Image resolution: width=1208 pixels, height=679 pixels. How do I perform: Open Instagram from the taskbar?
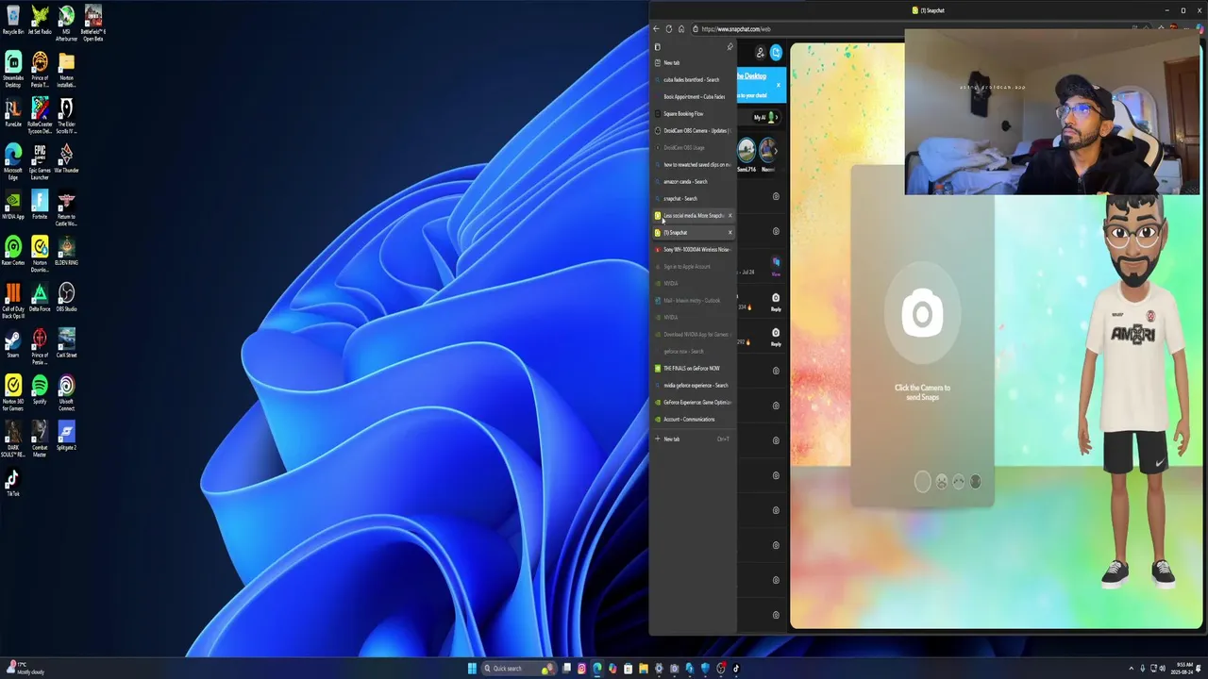(x=581, y=669)
